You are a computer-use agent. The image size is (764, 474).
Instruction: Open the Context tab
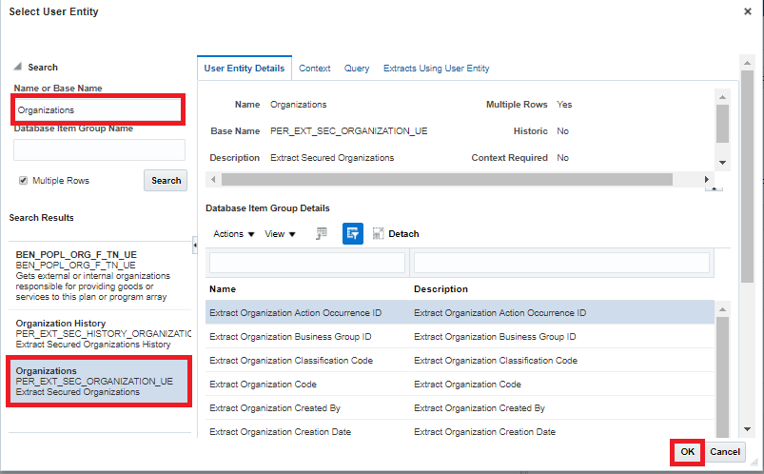pos(314,69)
